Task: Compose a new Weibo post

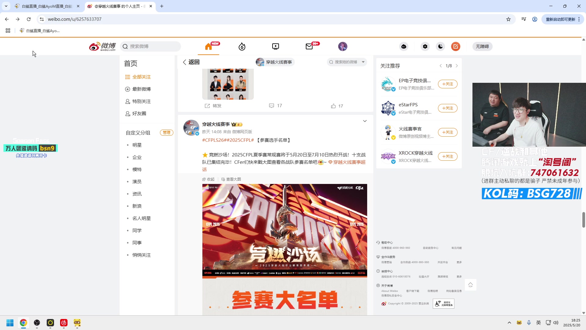Action: click(x=456, y=46)
